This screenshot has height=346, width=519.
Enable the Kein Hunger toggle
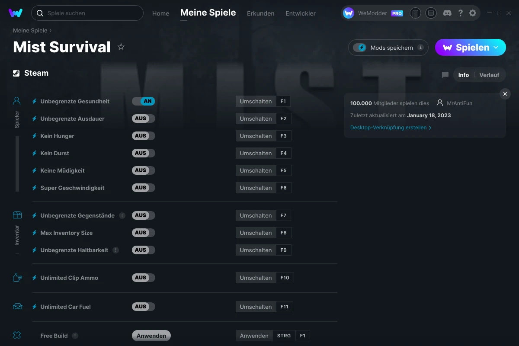pyautogui.click(x=144, y=136)
